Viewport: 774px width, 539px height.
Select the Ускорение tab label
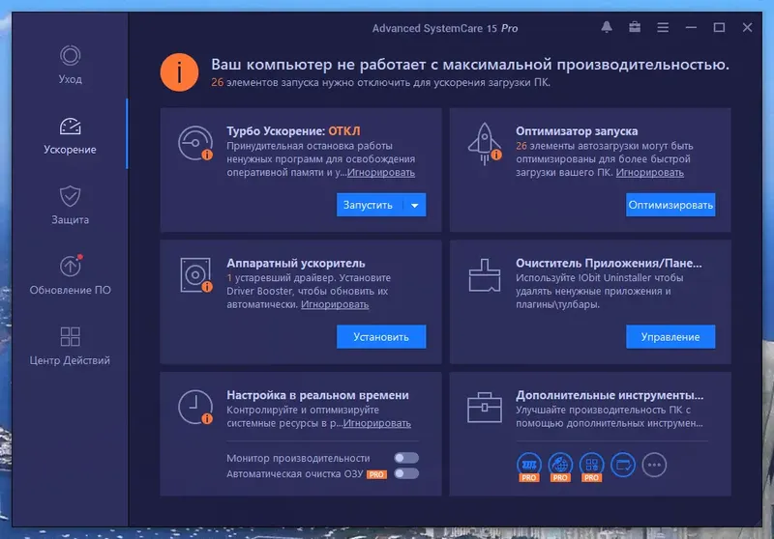(70, 150)
